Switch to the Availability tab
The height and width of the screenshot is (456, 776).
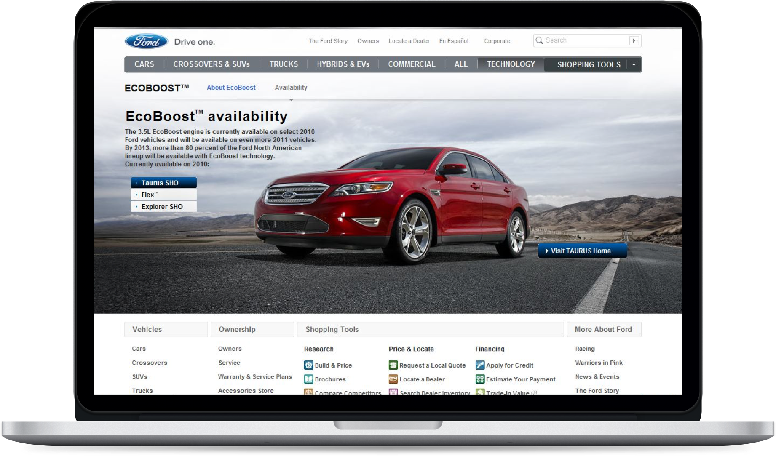291,88
